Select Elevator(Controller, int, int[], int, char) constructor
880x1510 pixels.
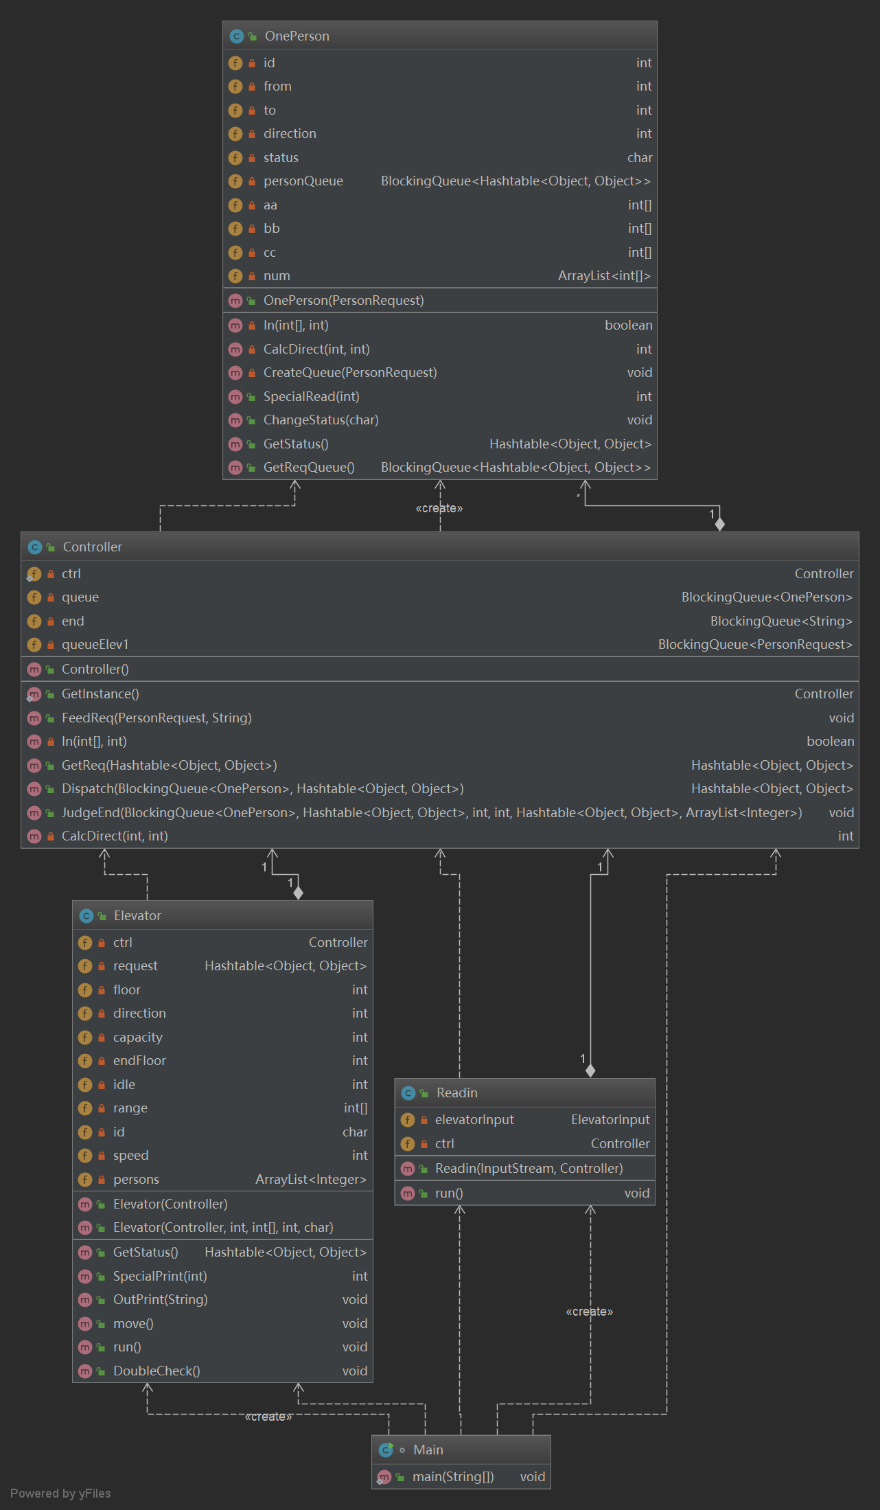[222, 1228]
